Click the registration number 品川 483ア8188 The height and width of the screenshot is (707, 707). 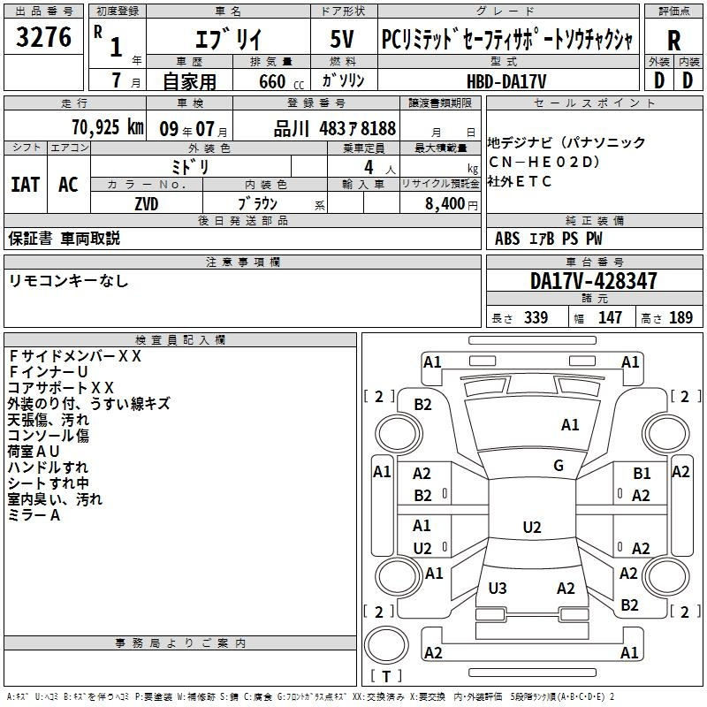click(x=335, y=128)
